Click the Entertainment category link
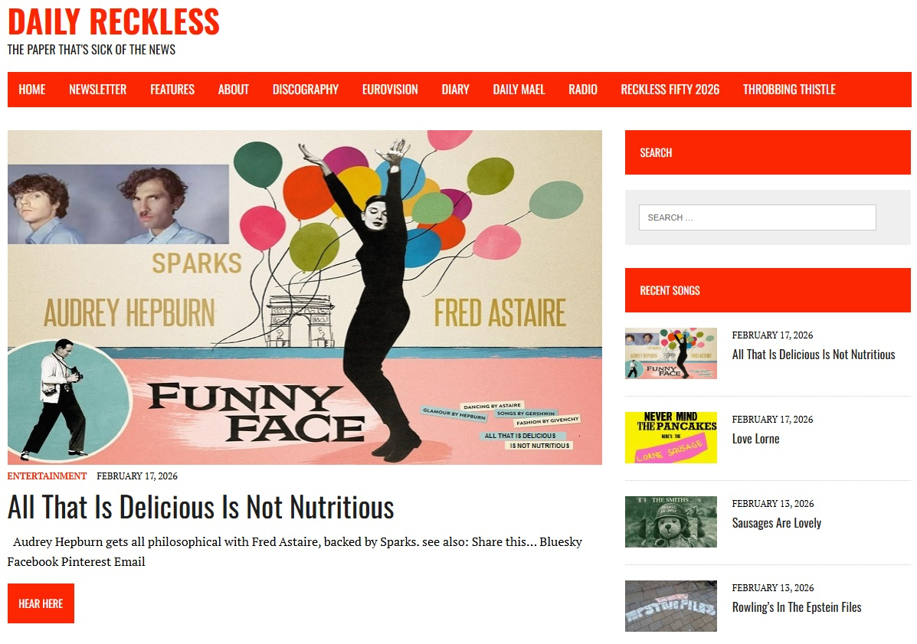Screen dimensions: 917x644 [47, 476]
